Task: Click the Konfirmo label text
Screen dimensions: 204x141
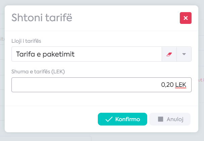Action: [x=128, y=119]
